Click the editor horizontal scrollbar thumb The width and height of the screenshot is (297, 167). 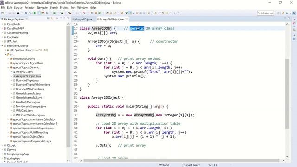(x=181, y=161)
